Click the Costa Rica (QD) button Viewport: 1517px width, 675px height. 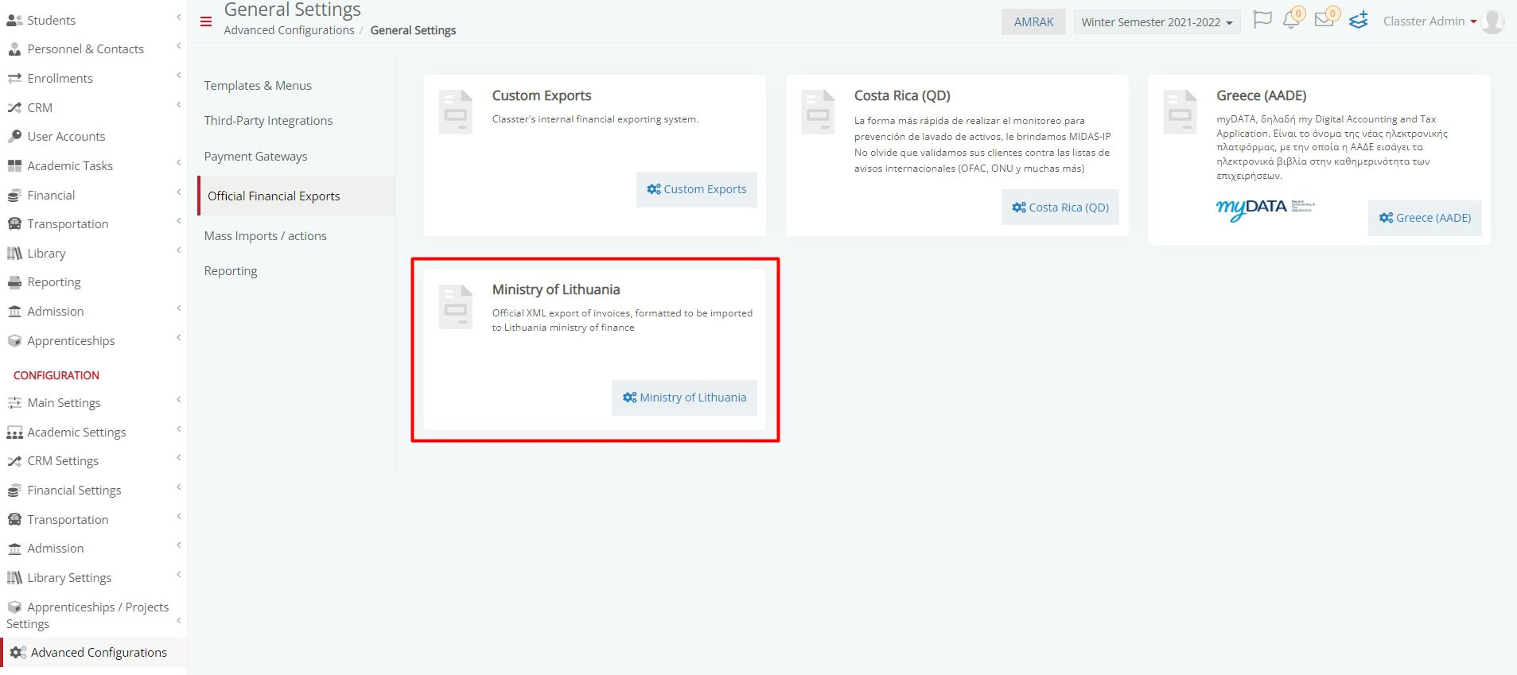coord(1060,208)
